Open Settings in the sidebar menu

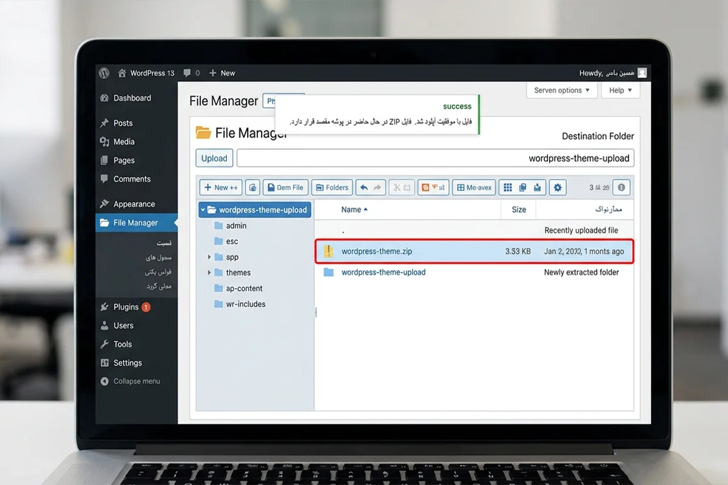pyautogui.click(x=128, y=363)
